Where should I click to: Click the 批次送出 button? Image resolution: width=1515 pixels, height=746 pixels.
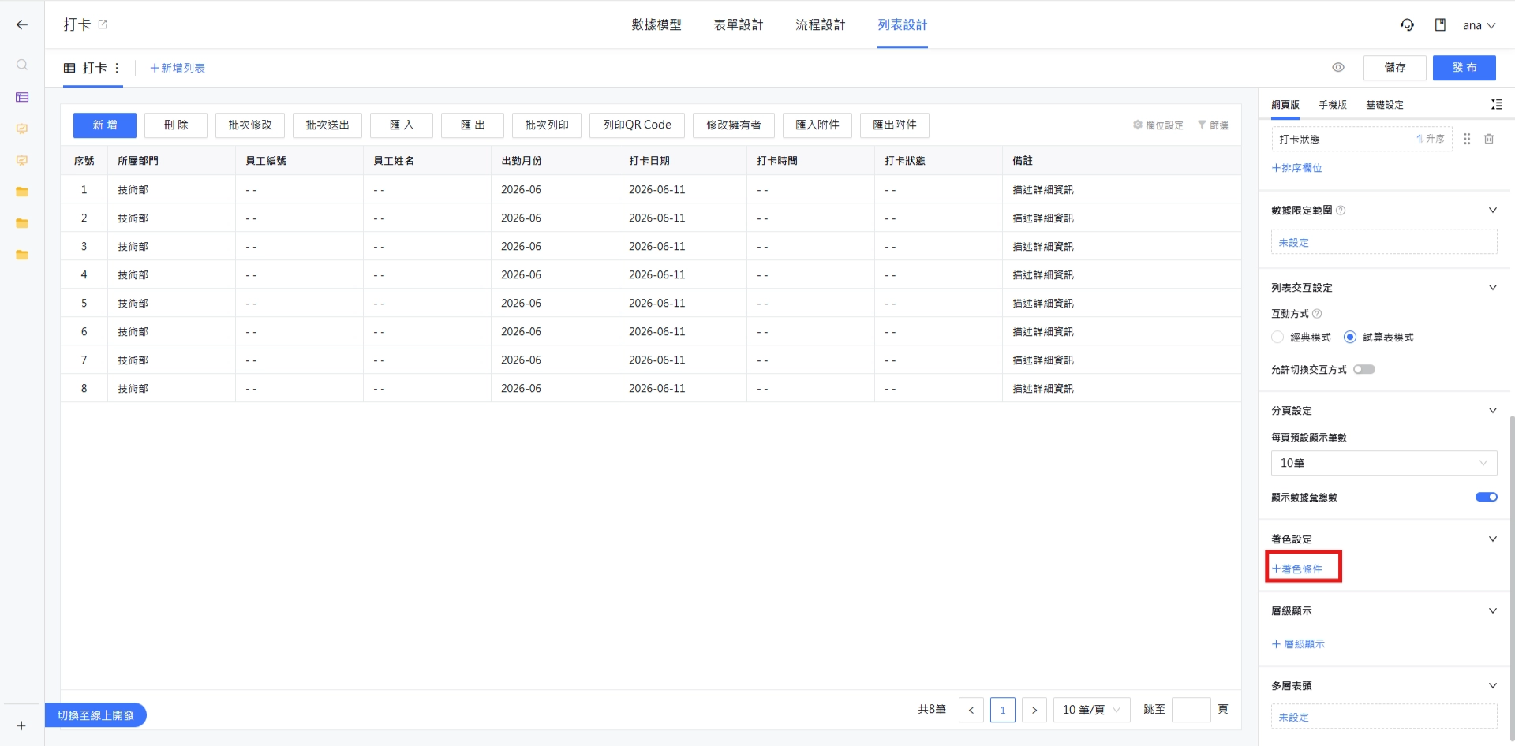coord(327,125)
